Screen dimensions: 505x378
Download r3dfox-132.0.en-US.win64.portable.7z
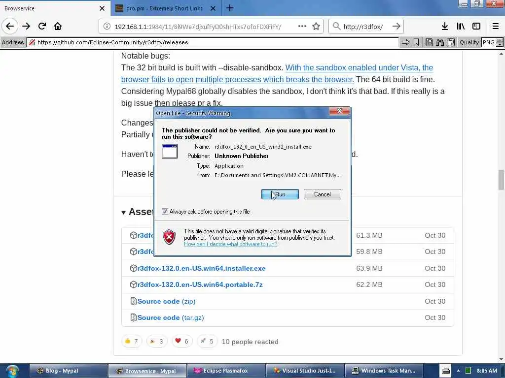click(x=200, y=285)
